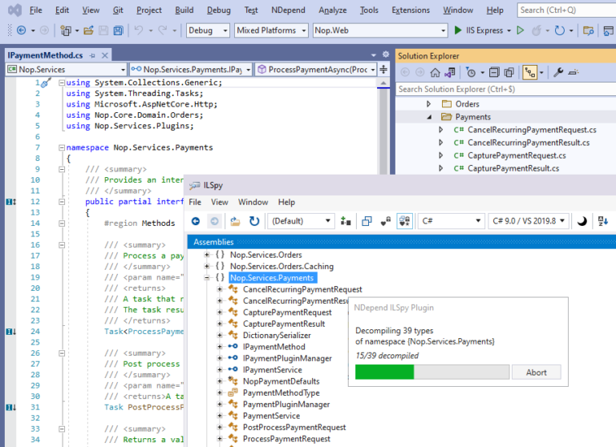The width and height of the screenshot is (616, 447).
Task: Open CapturePaymentRequest.cs in Solution Explorer
Action: [517, 155]
